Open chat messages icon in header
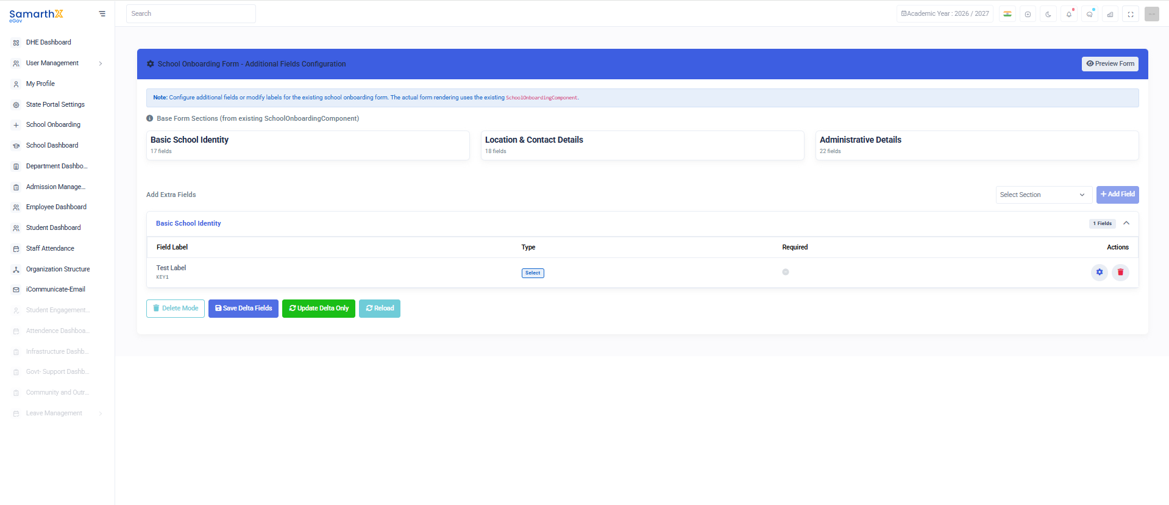 [x=1090, y=14]
